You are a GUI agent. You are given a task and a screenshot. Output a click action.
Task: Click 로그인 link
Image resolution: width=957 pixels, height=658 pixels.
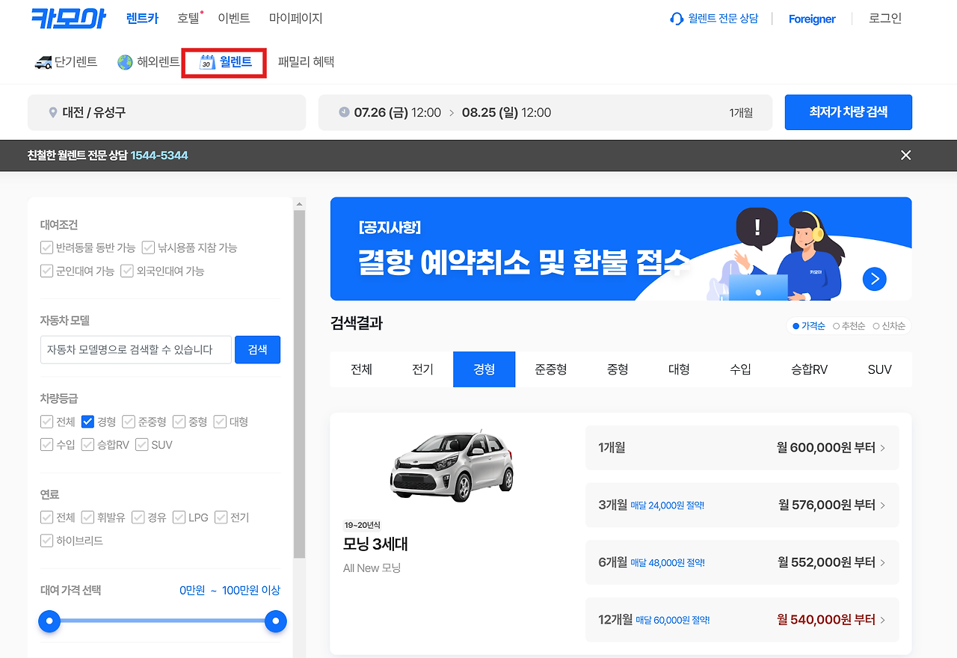(885, 19)
